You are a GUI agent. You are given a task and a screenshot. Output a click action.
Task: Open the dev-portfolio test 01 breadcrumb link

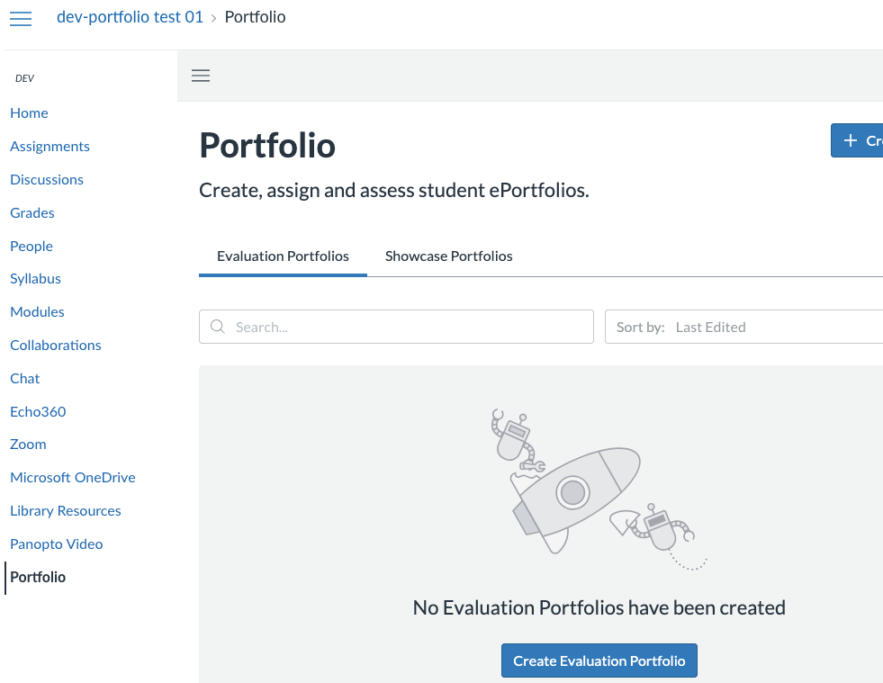130,17
